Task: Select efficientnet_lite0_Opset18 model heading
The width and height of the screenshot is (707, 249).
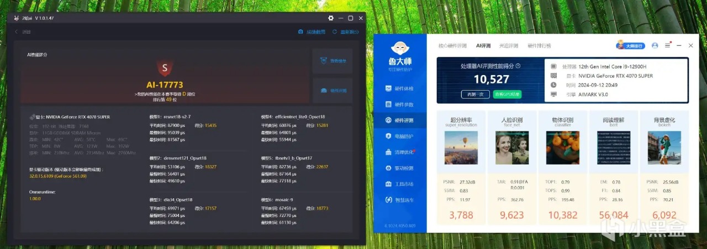Action: coord(293,117)
